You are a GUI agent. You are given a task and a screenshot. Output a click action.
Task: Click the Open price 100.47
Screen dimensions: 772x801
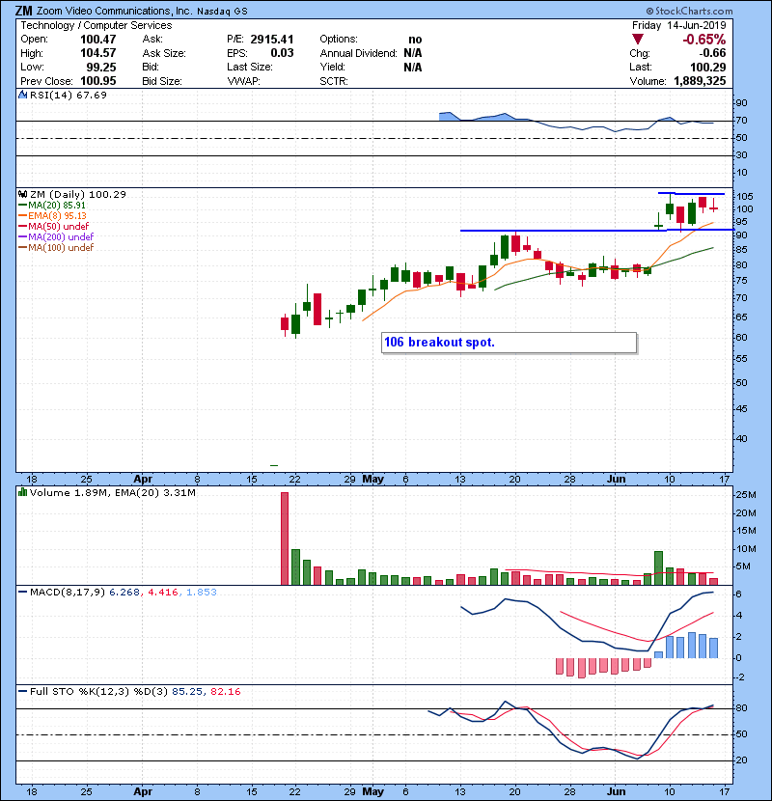pyautogui.click(x=98, y=40)
